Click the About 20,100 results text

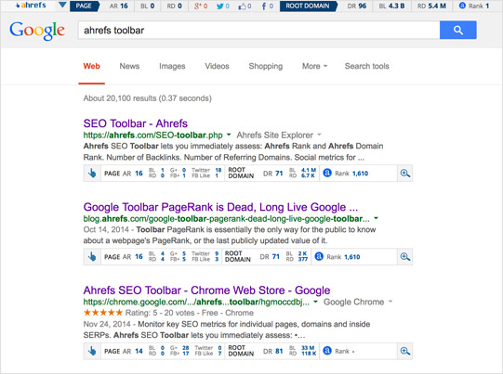(x=148, y=98)
